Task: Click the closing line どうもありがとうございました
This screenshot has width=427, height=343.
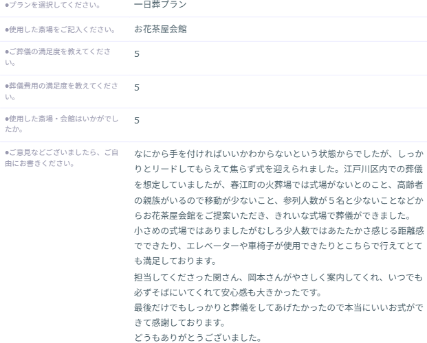Action: [199, 338]
